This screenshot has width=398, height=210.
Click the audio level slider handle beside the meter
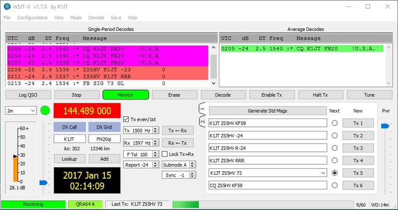43,183
